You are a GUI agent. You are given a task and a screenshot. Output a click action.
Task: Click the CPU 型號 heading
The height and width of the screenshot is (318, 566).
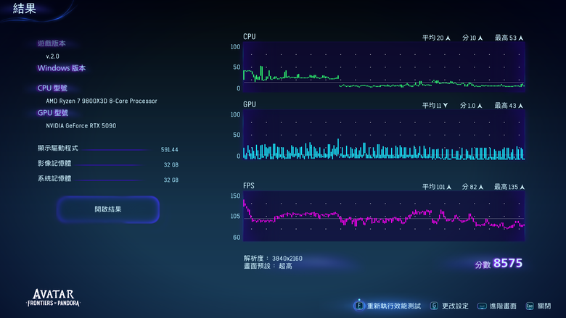[52, 88]
